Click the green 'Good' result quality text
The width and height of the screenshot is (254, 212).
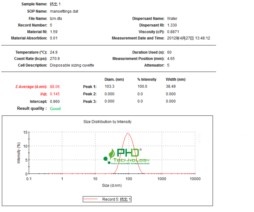[55, 109]
